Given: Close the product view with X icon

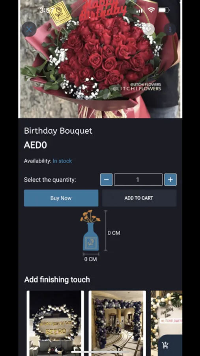Looking at the screenshot, I should point(29,29).
